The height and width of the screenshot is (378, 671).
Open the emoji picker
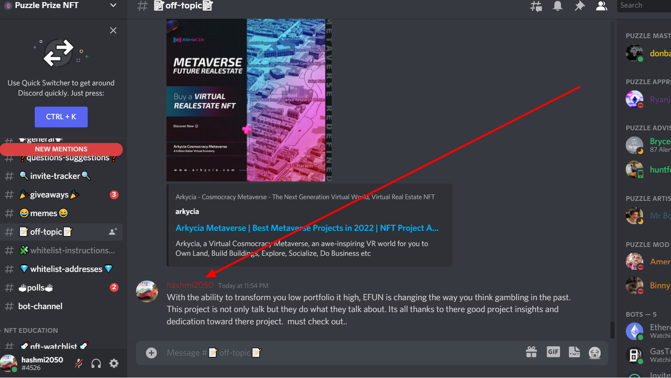coord(595,353)
